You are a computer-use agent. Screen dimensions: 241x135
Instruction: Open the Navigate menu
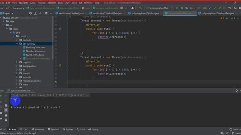click(x=23, y=3)
